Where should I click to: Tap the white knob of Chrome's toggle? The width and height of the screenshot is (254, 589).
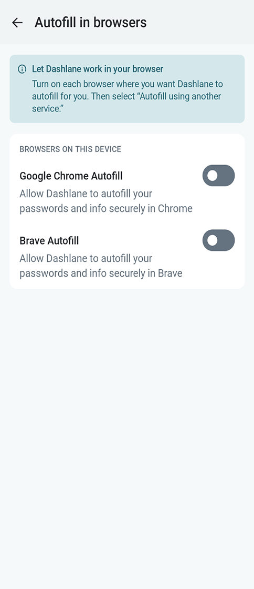pos(213,176)
